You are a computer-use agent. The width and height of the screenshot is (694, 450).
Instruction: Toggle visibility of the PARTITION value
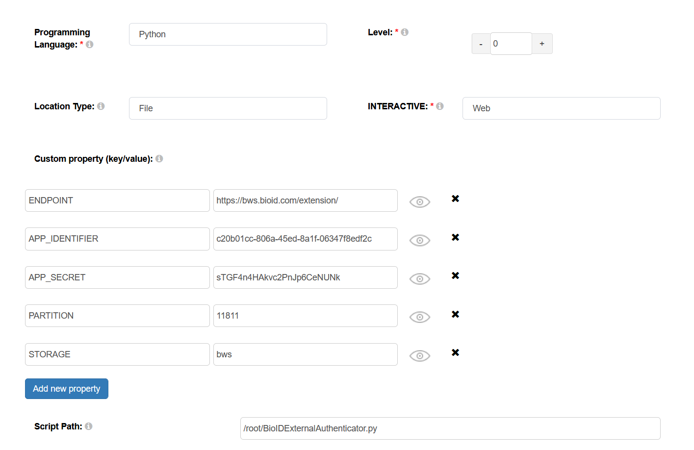coord(420,317)
